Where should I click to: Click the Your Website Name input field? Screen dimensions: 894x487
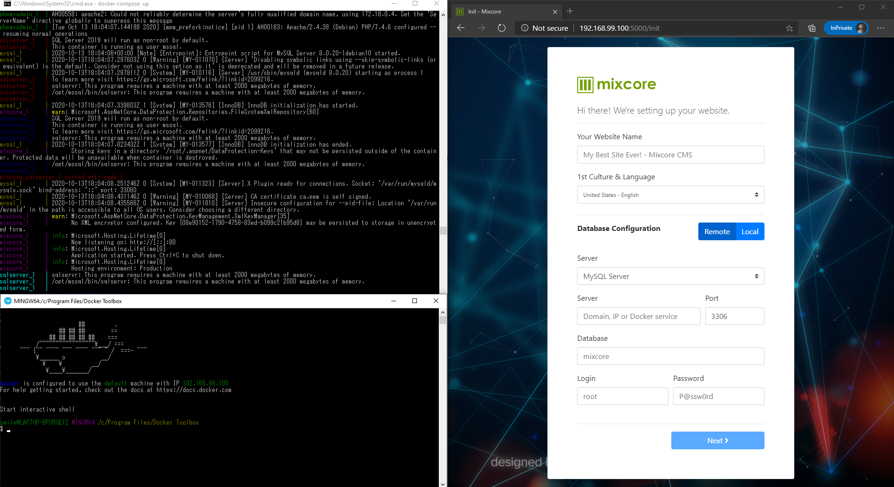coord(670,155)
